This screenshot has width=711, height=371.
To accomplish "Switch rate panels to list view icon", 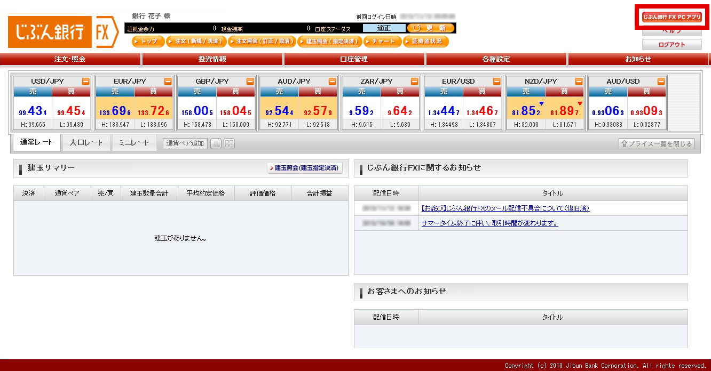I will click(216, 143).
